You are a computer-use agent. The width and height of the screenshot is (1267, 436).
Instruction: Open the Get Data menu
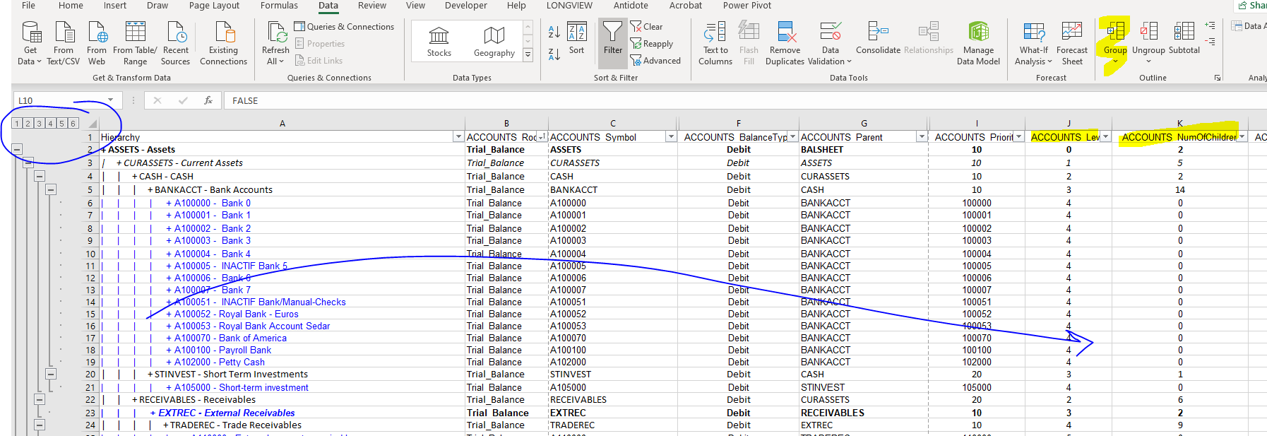click(x=30, y=44)
